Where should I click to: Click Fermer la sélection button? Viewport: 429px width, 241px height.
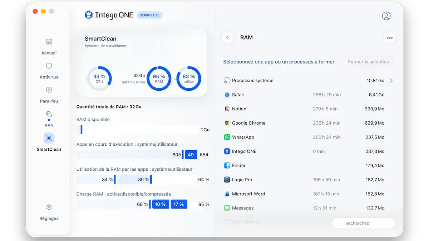pyautogui.click(x=368, y=62)
